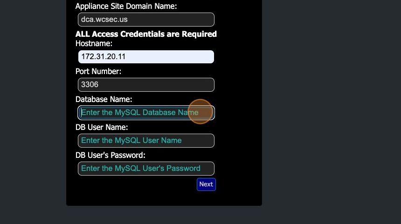Click the dca.wcsec.us domain text
Screen dimensions: 401x224
[104, 20]
